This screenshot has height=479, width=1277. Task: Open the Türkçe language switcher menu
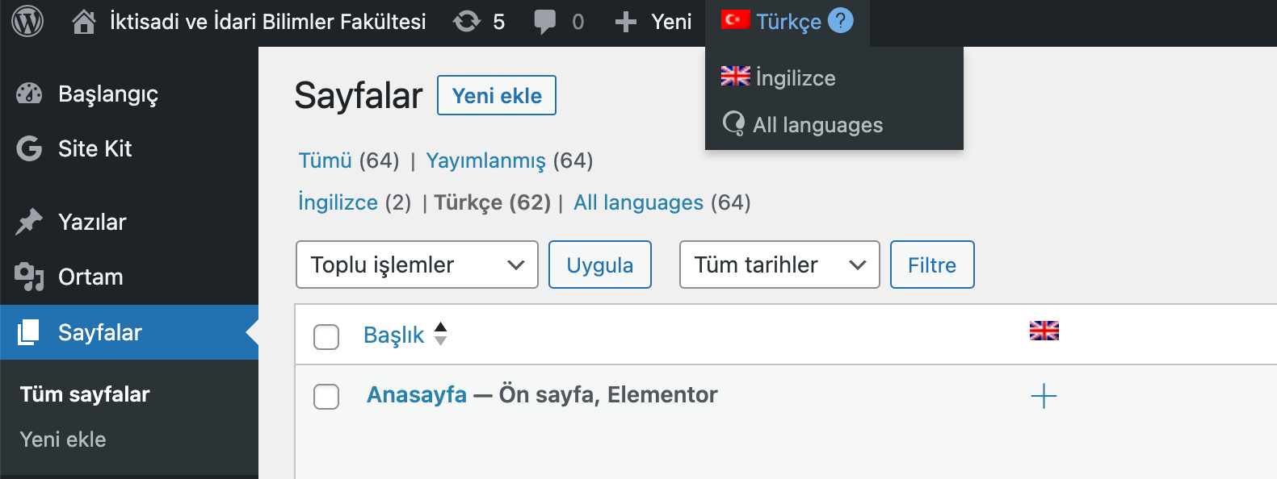click(788, 22)
